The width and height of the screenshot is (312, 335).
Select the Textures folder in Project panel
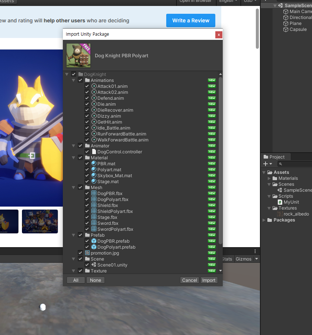click(x=287, y=208)
